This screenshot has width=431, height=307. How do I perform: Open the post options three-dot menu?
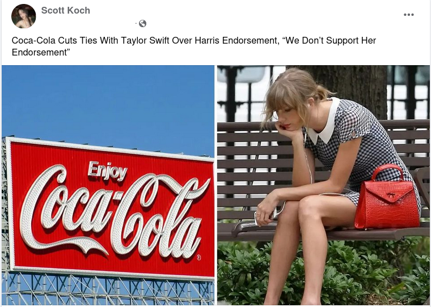pyautogui.click(x=408, y=15)
